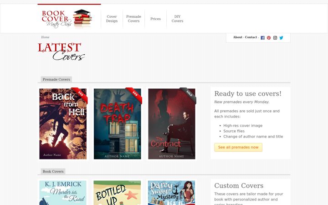This screenshot has width=328, height=205.
Task: Click Change of author name and title item
Action: click(253, 137)
